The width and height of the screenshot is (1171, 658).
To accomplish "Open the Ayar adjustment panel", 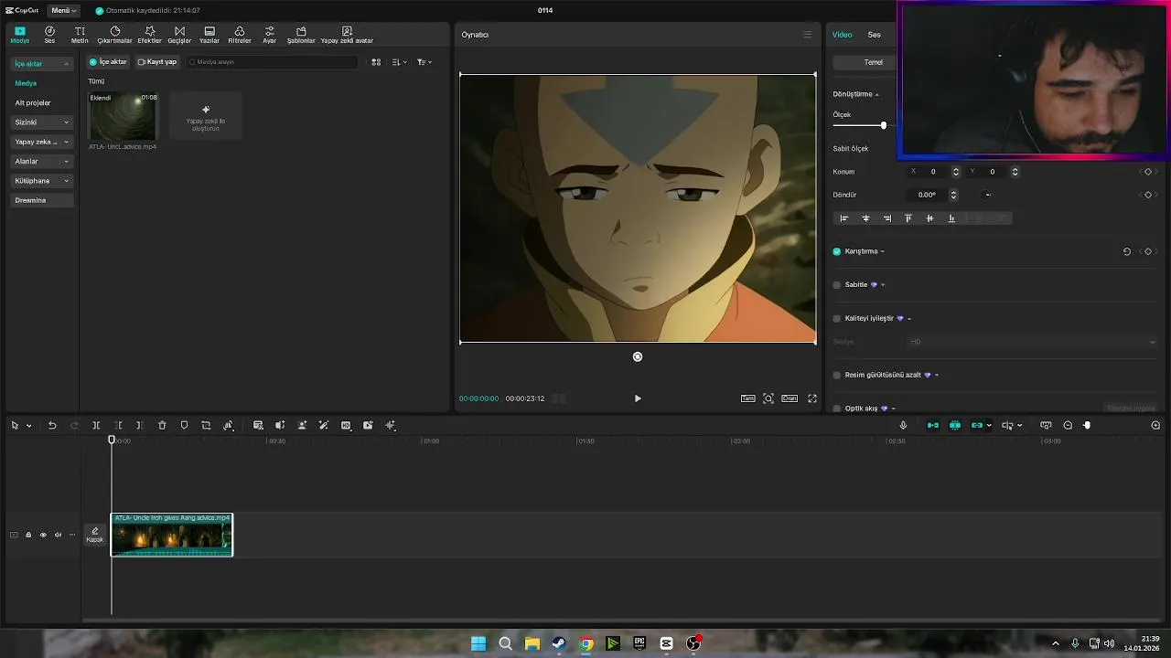I will pos(269,35).
